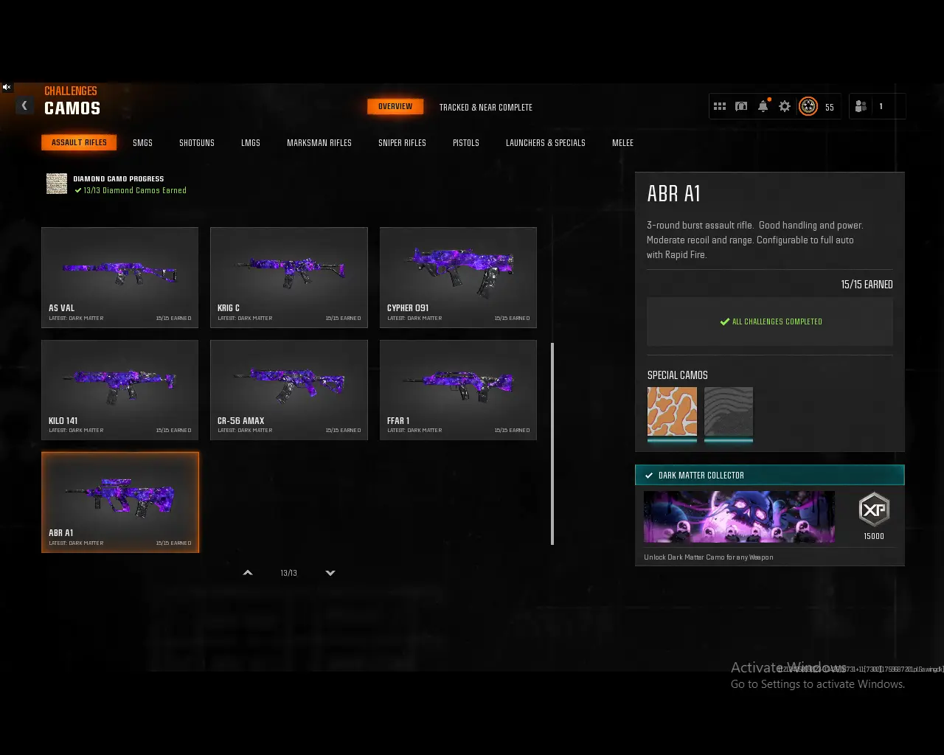Page down with the down chevron
This screenshot has height=755, width=944.
(330, 573)
